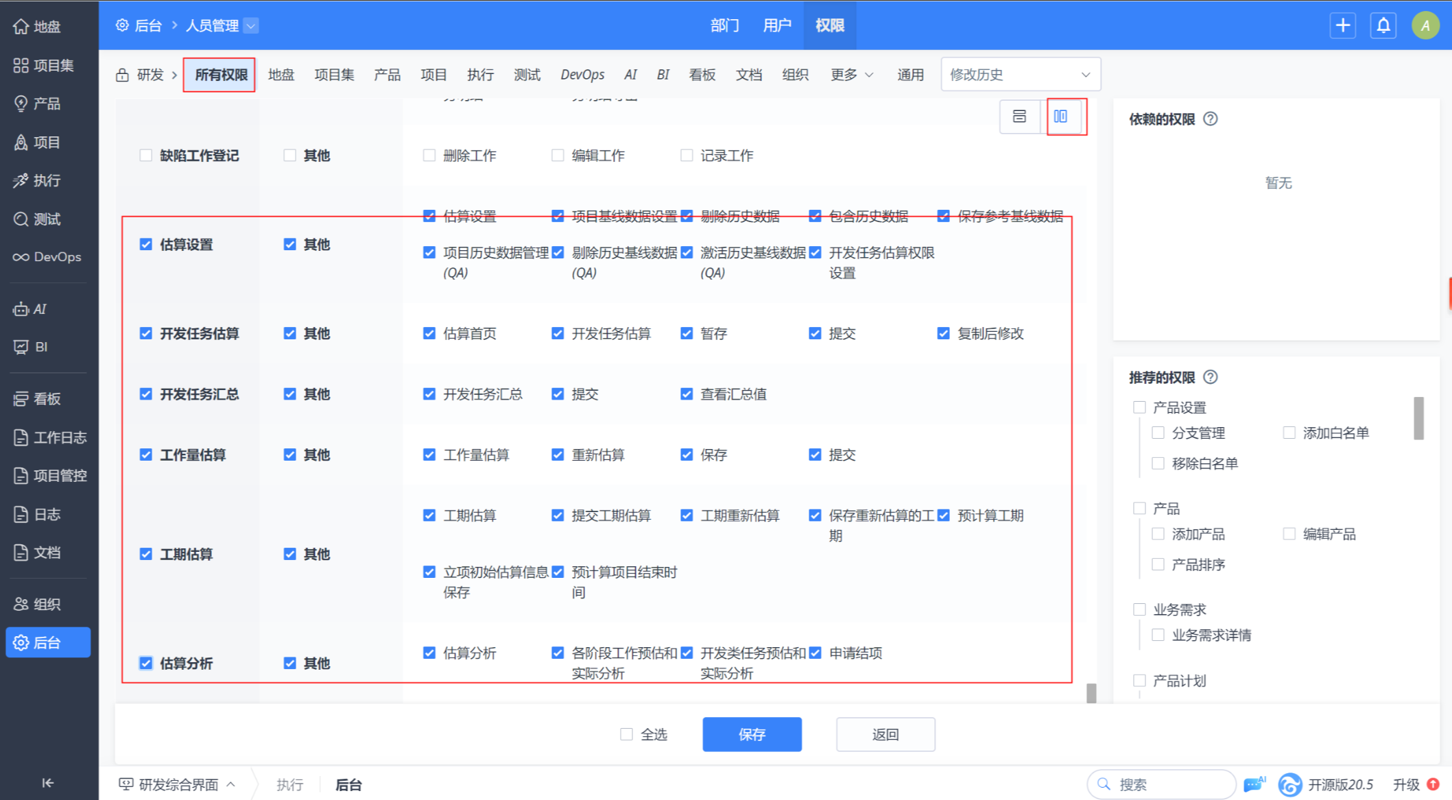Image resolution: width=1452 pixels, height=800 pixels.
Task: Click the AI chat icon in status bar
Action: [x=1254, y=784]
